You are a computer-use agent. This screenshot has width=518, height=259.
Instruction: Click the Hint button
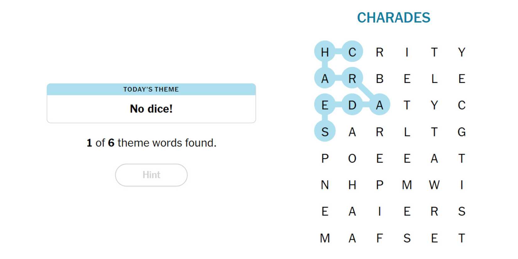[151, 175]
